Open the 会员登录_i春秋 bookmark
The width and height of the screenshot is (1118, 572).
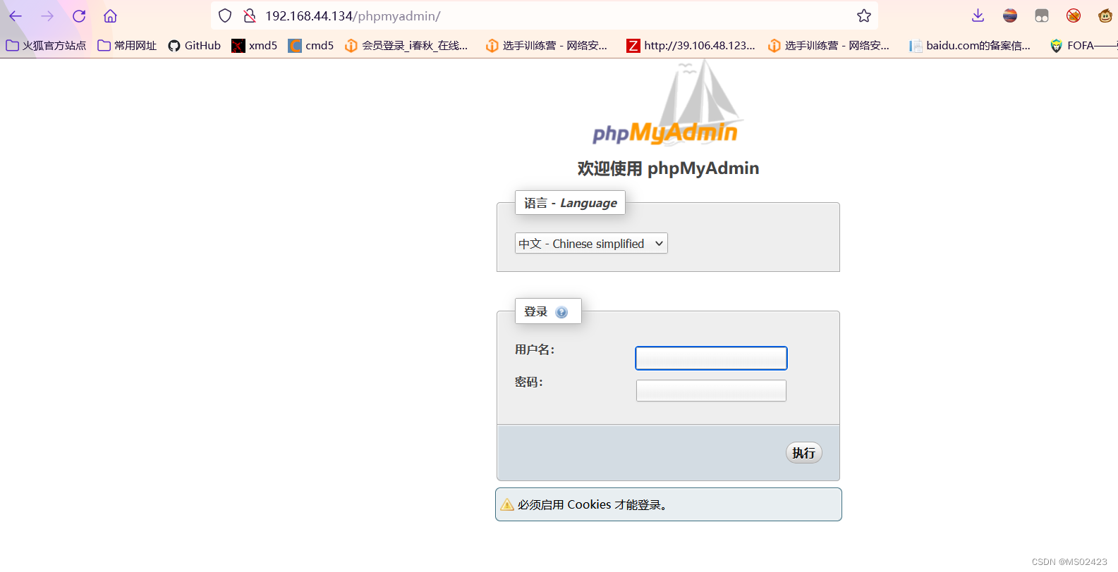pyautogui.click(x=406, y=45)
